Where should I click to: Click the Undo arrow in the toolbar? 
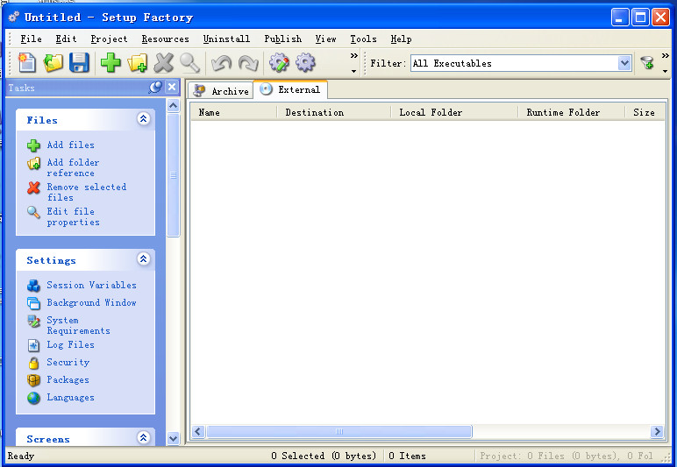(x=220, y=63)
